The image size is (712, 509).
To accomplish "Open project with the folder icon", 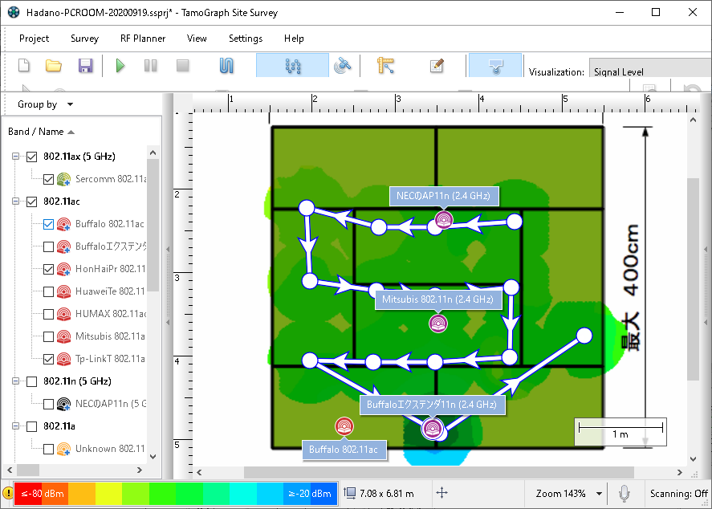I will (54, 65).
